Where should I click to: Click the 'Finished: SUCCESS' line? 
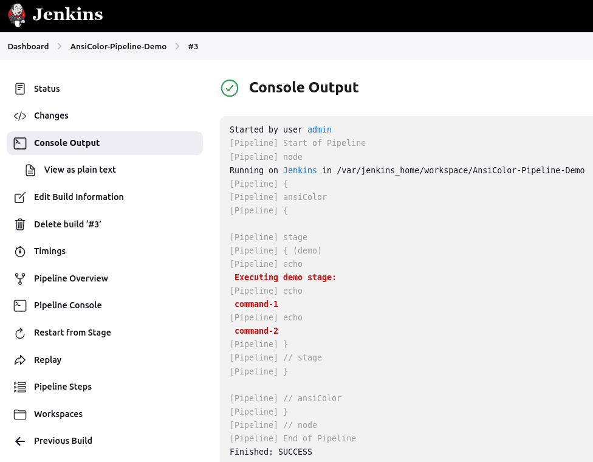click(271, 452)
